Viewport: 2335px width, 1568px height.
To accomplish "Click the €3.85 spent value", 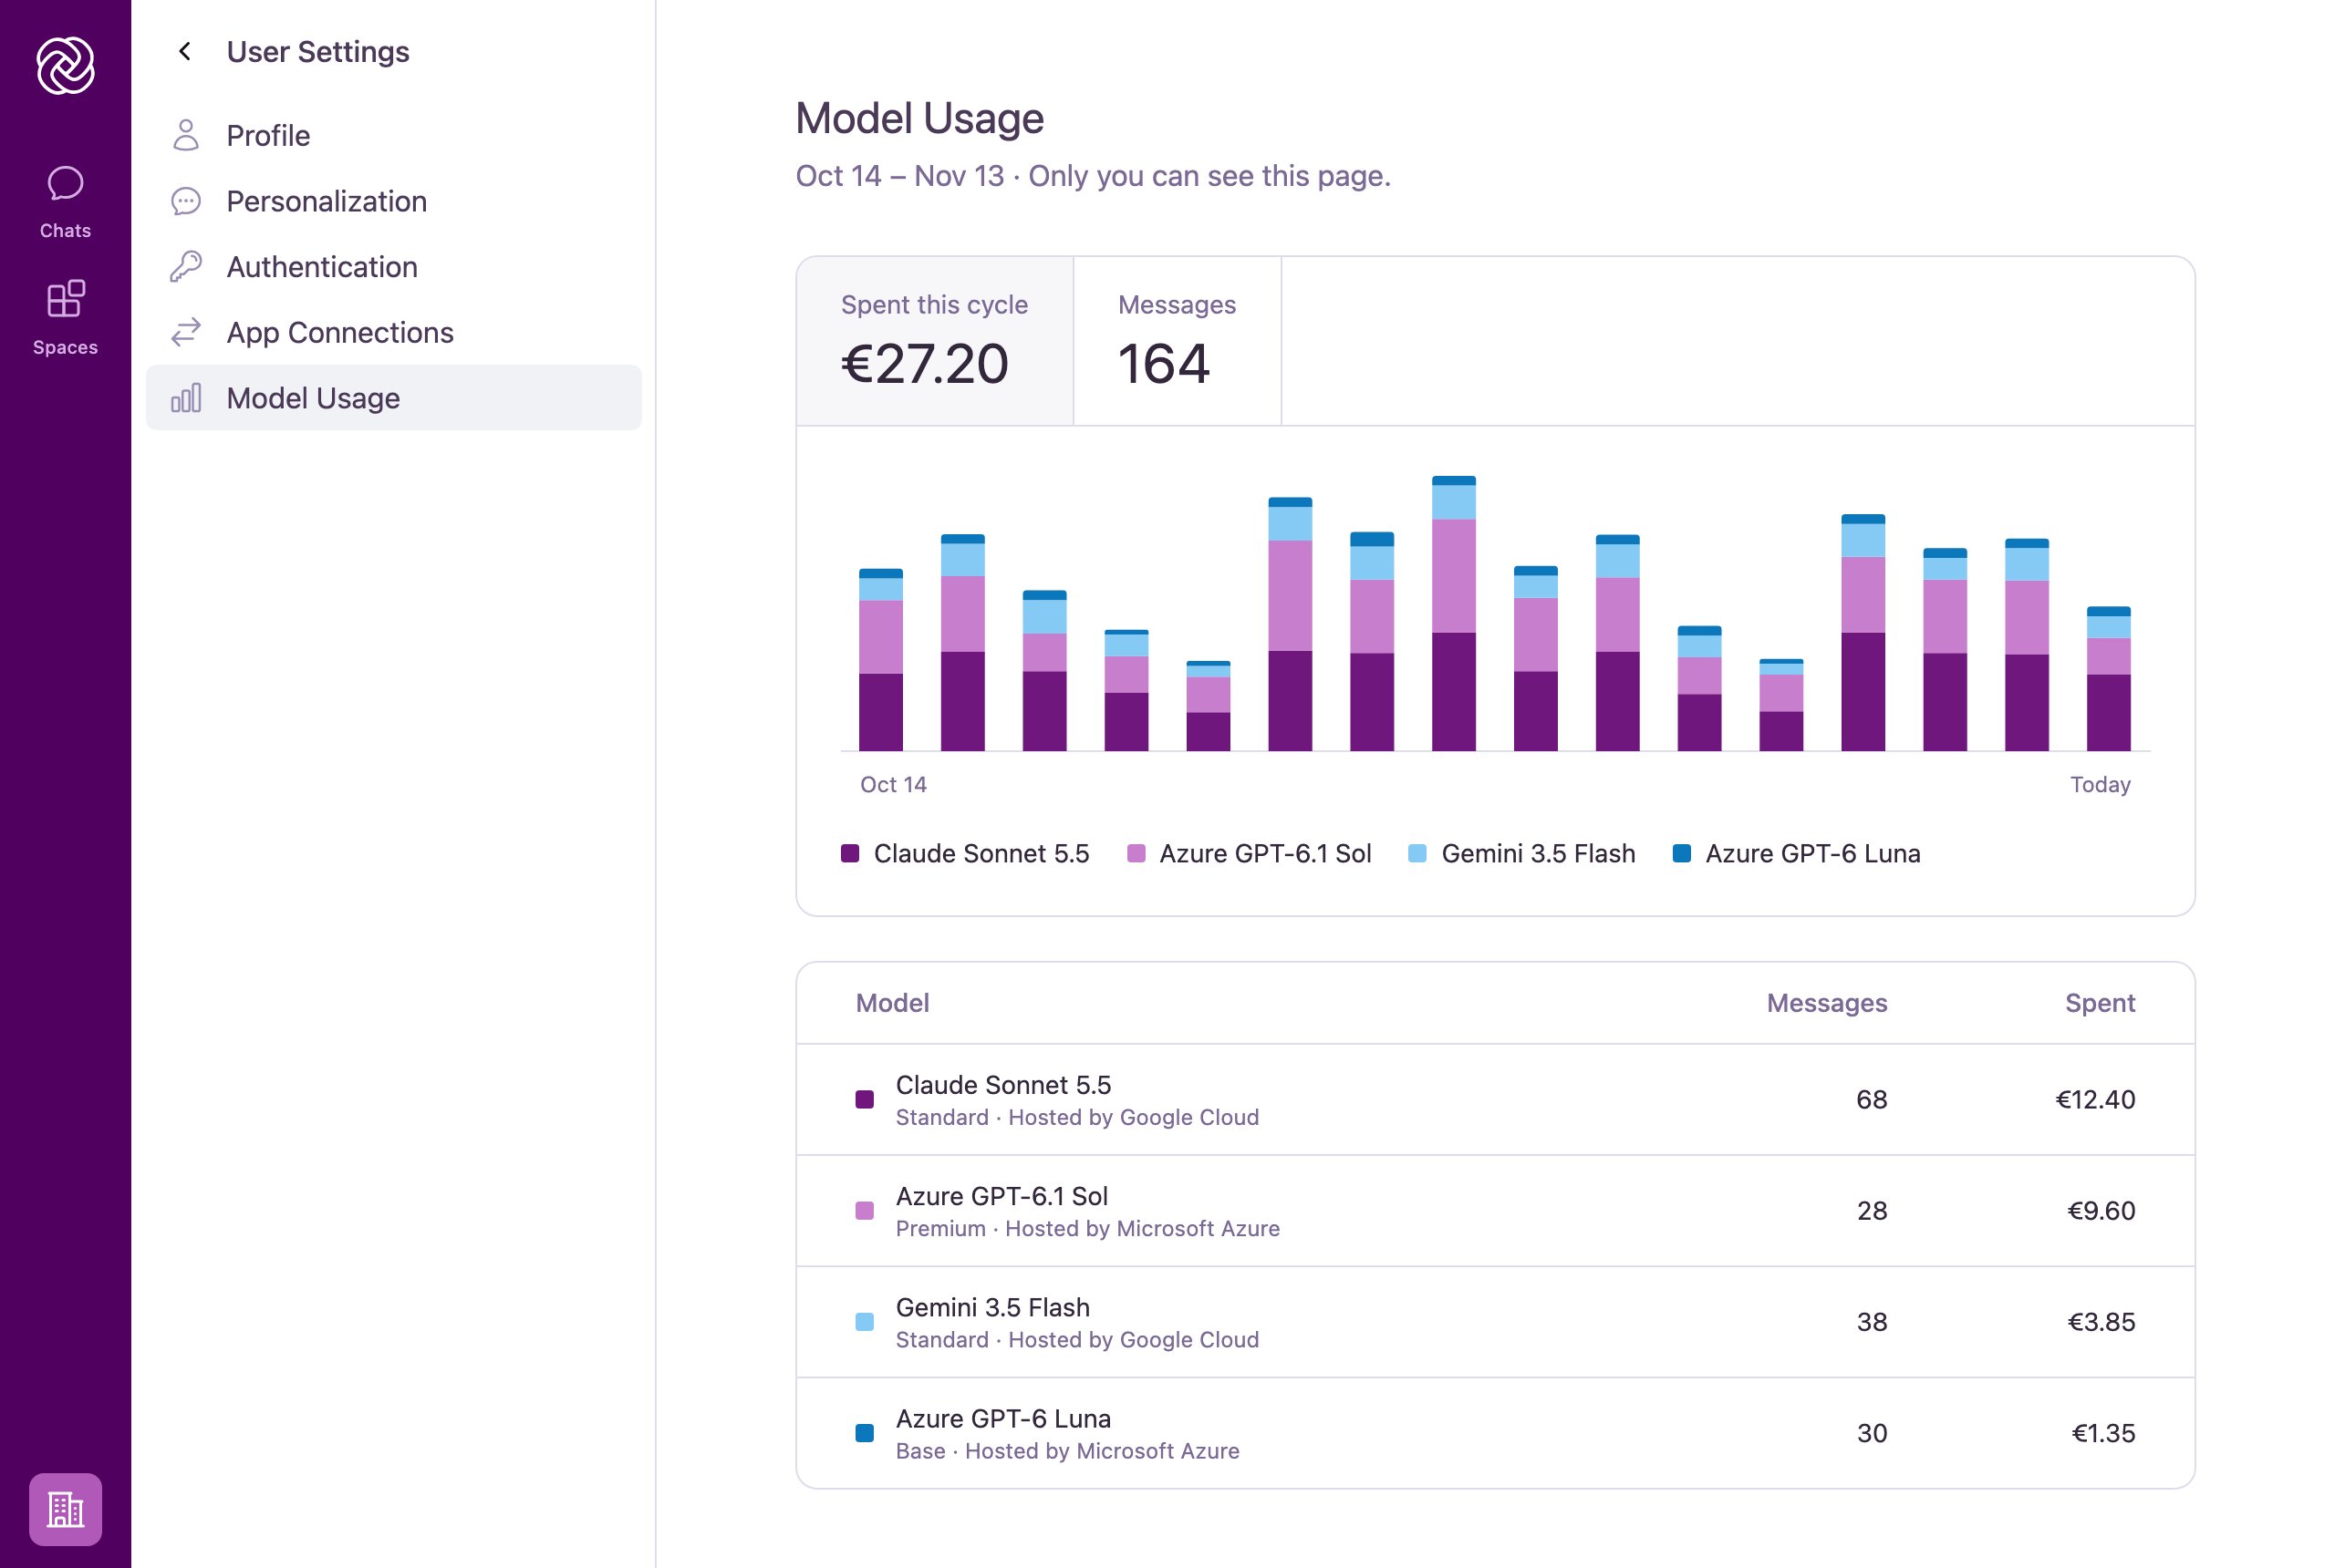I will tap(2101, 1321).
